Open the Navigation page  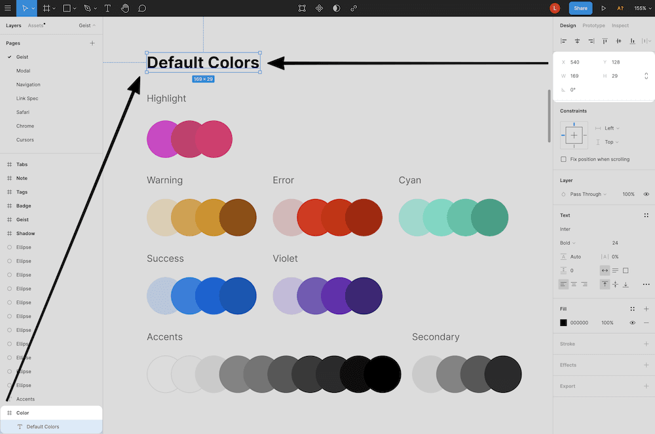28,84
